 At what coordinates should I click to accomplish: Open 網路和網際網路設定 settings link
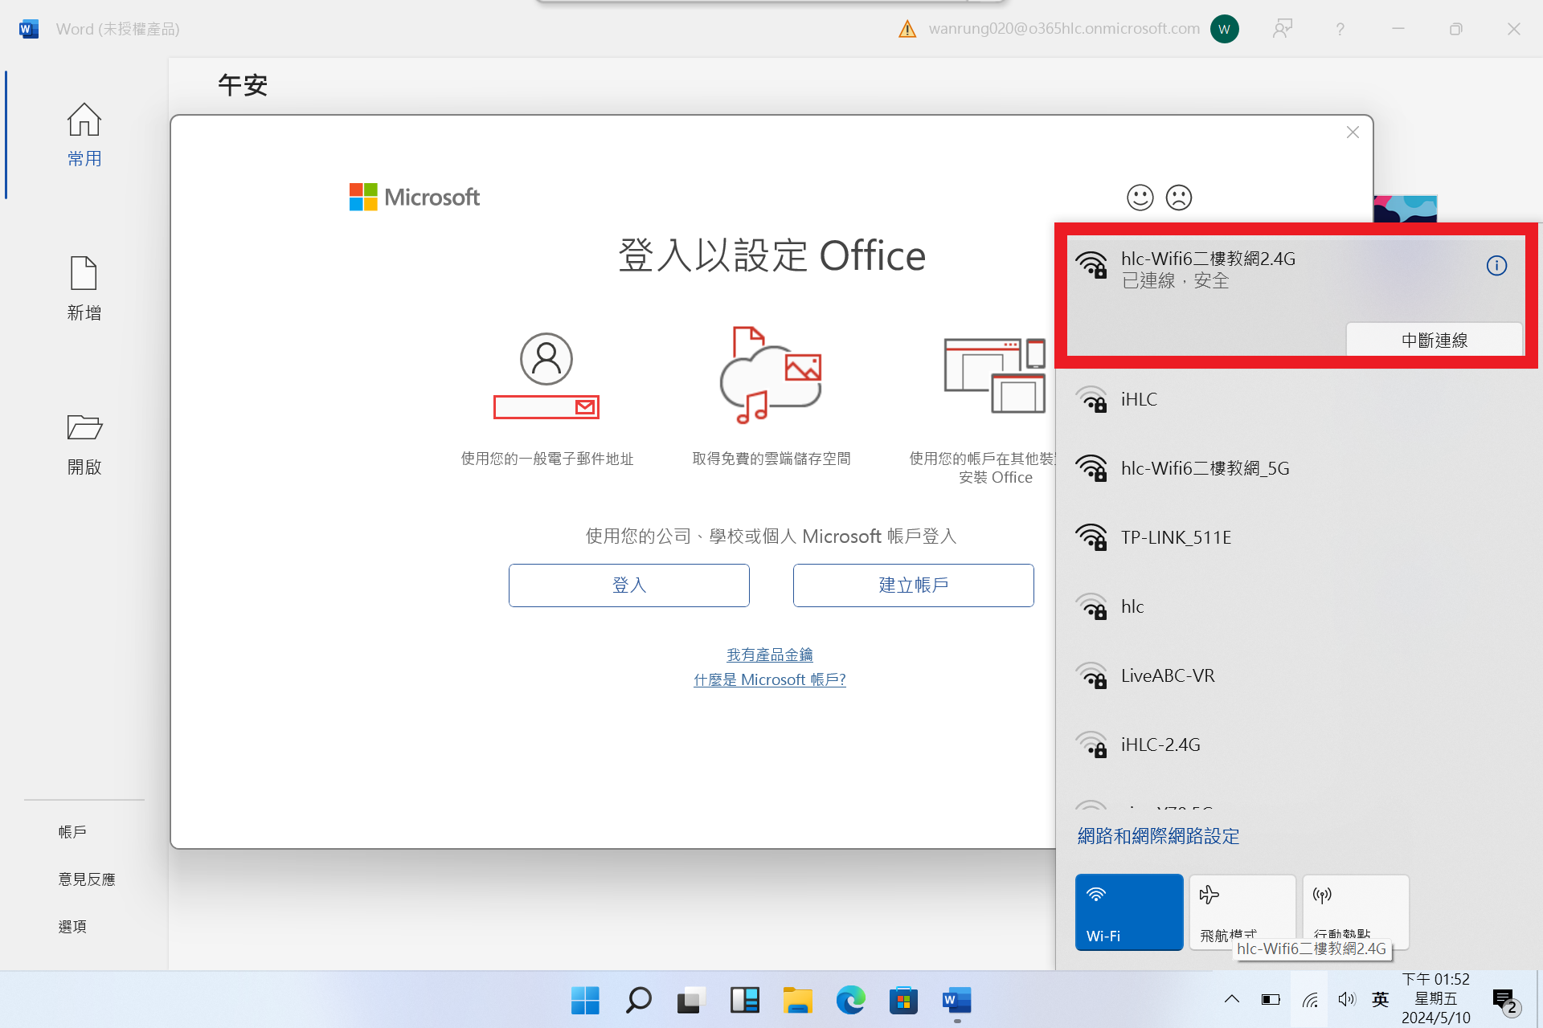pos(1158,836)
